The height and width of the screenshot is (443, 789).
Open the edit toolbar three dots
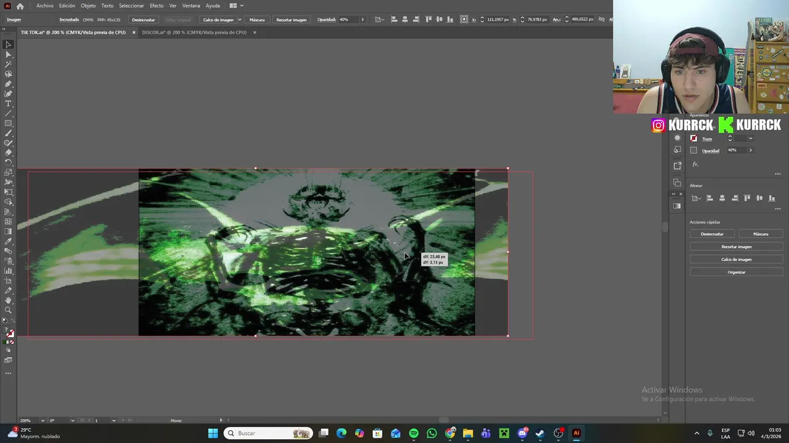point(9,373)
